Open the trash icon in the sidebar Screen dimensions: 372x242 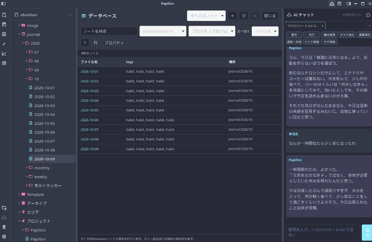(x=4, y=227)
